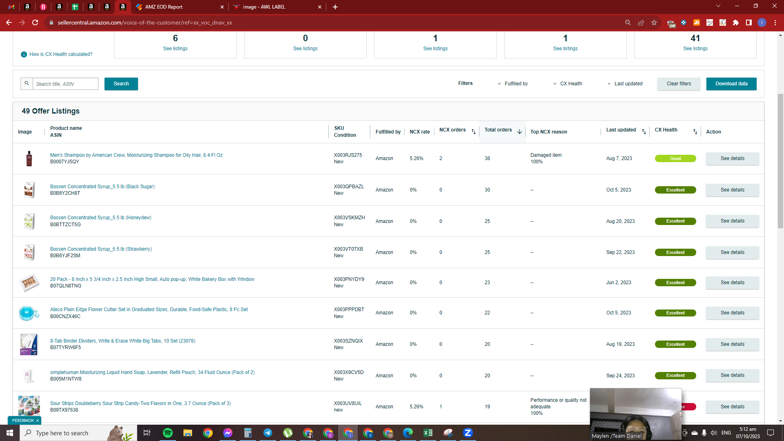This screenshot has width=784, height=441.
Task: Open the Men's Shampoo by American Crew listing
Action: point(136,155)
